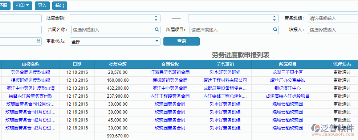Open 玫瑰园劳务合同3月份 record

coord(30,128)
